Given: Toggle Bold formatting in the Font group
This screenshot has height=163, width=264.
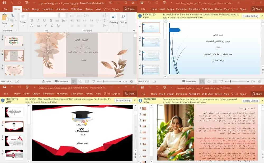Looking at the screenshot, I should [x=31, y=21].
